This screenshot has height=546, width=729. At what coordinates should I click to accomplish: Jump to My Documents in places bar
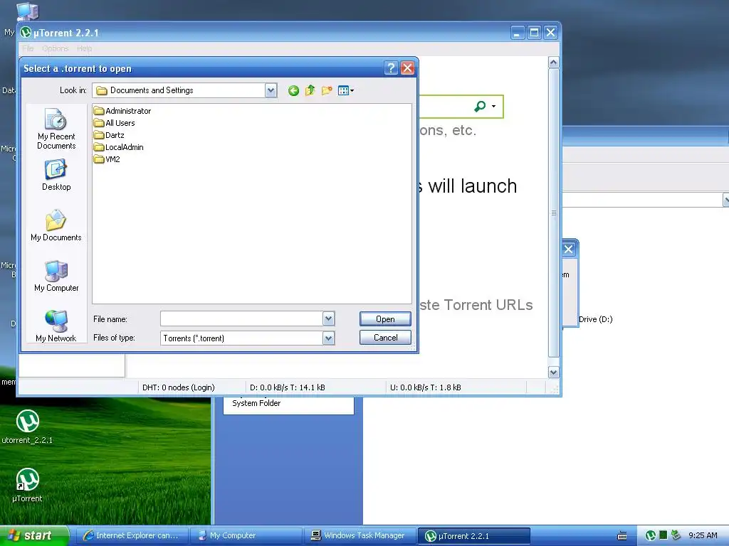point(56,225)
